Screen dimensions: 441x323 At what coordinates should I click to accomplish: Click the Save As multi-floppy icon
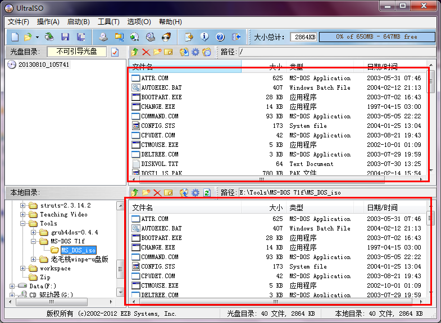click(81, 37)
